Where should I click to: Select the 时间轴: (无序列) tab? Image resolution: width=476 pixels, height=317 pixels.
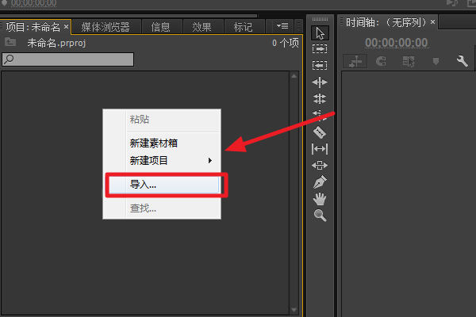click(x=387, y=22)
